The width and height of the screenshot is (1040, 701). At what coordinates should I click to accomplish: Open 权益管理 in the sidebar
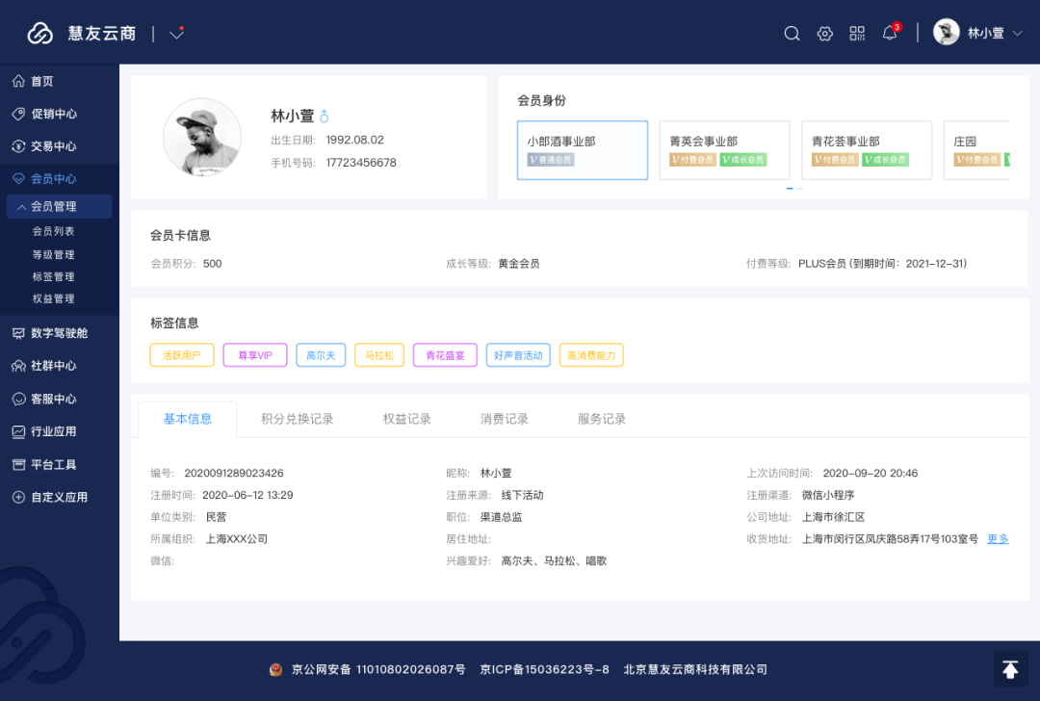click(54, 299)
